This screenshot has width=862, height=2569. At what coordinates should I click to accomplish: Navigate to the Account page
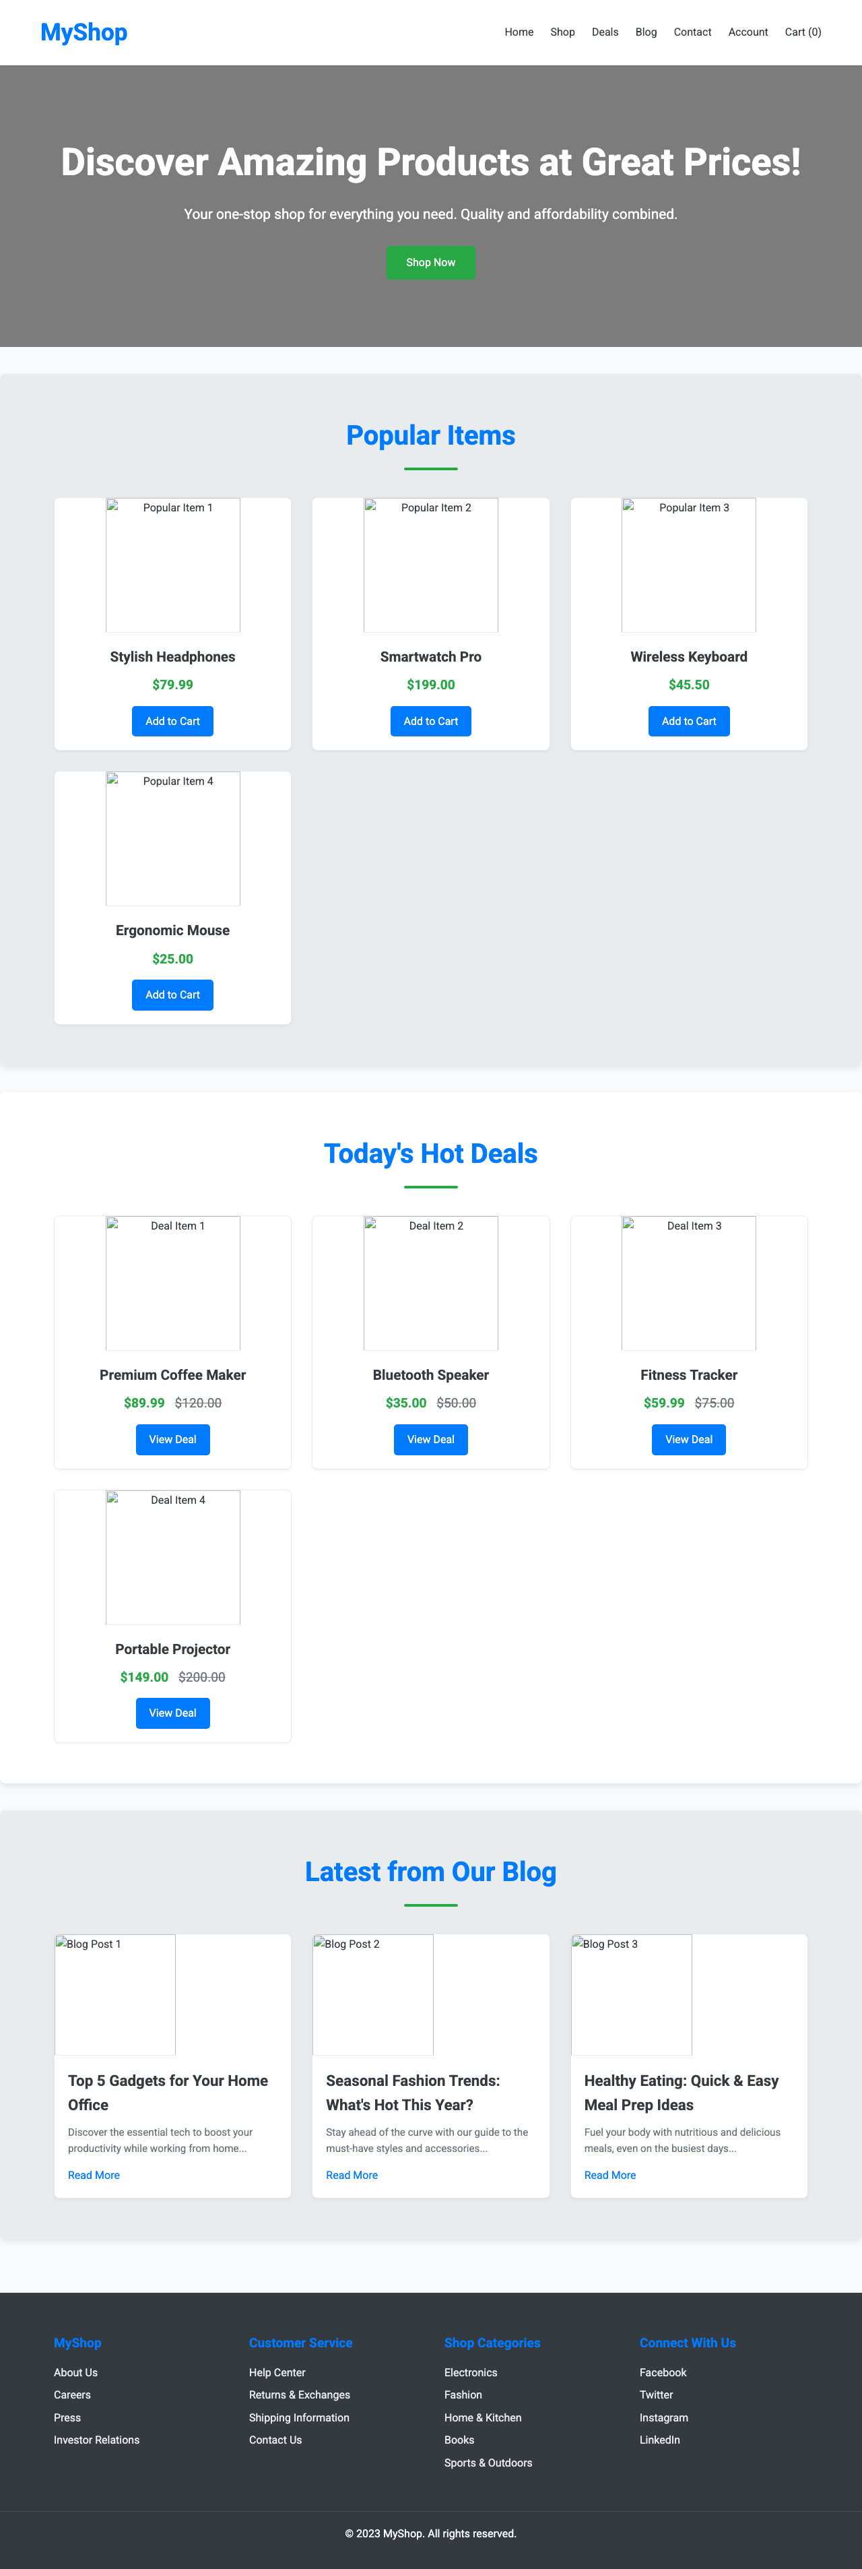tap(748, 32)
